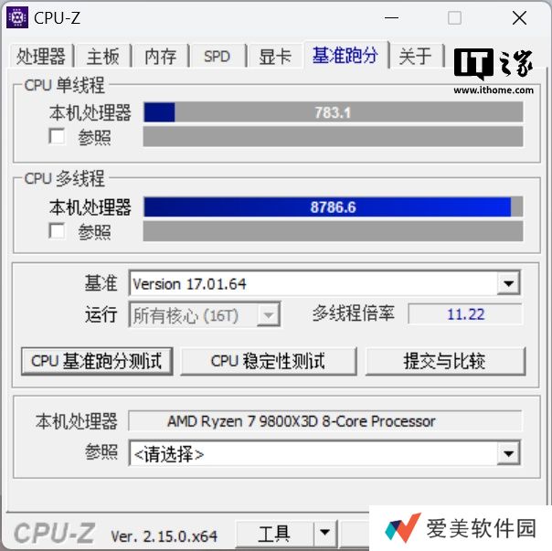Go to the 显卡 tab
This screenshot has height=551, width=552.
click(275, 56)
